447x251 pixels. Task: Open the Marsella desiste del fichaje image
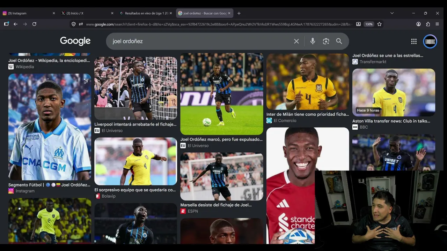pyautogui.click(x=222, y=176)
